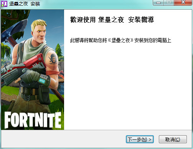Close the 堡壘之夜 安裝 window

[183, 3]
